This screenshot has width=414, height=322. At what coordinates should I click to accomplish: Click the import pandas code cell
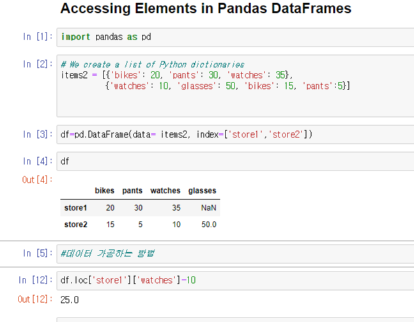[235, 37]
